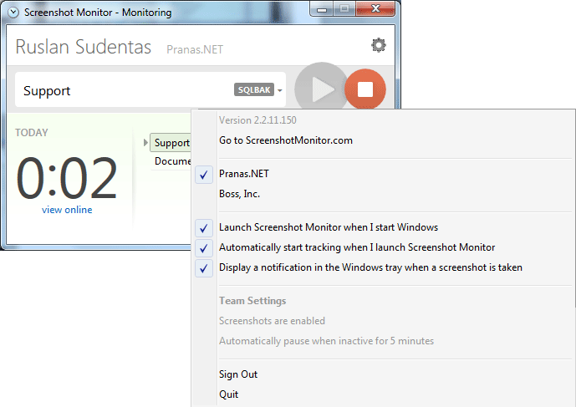Click the Team Settings heading
The image size is (576, 407).
(252, 301)
